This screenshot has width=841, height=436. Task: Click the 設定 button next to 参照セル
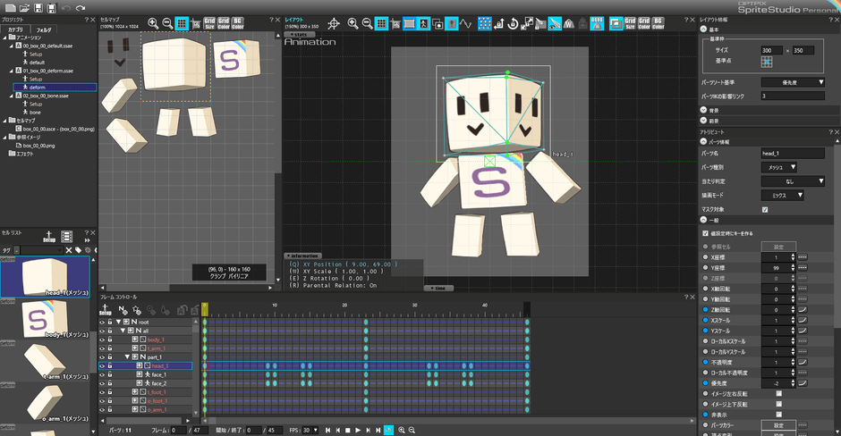point(777,246)
